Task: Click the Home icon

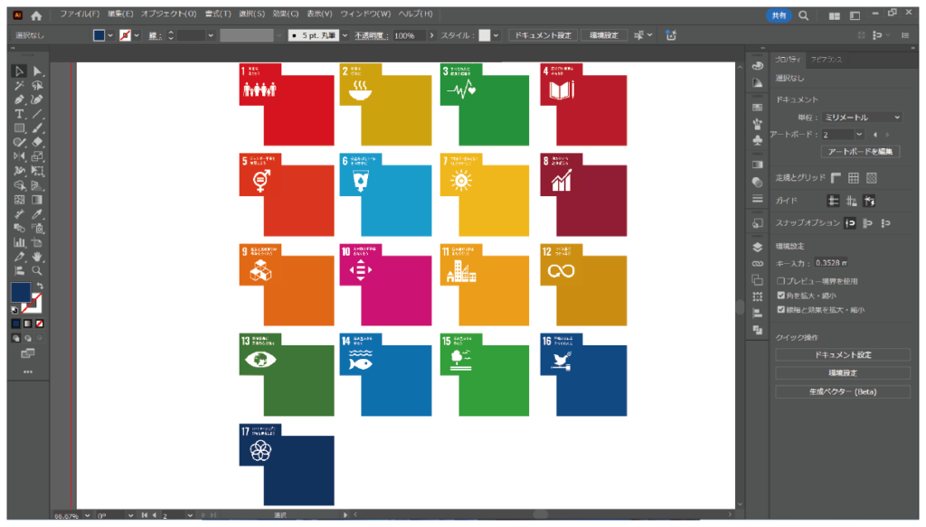Action: tap(36, 16)
